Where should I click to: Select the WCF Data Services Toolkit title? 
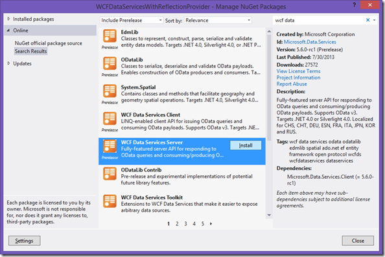pos(152,197)
